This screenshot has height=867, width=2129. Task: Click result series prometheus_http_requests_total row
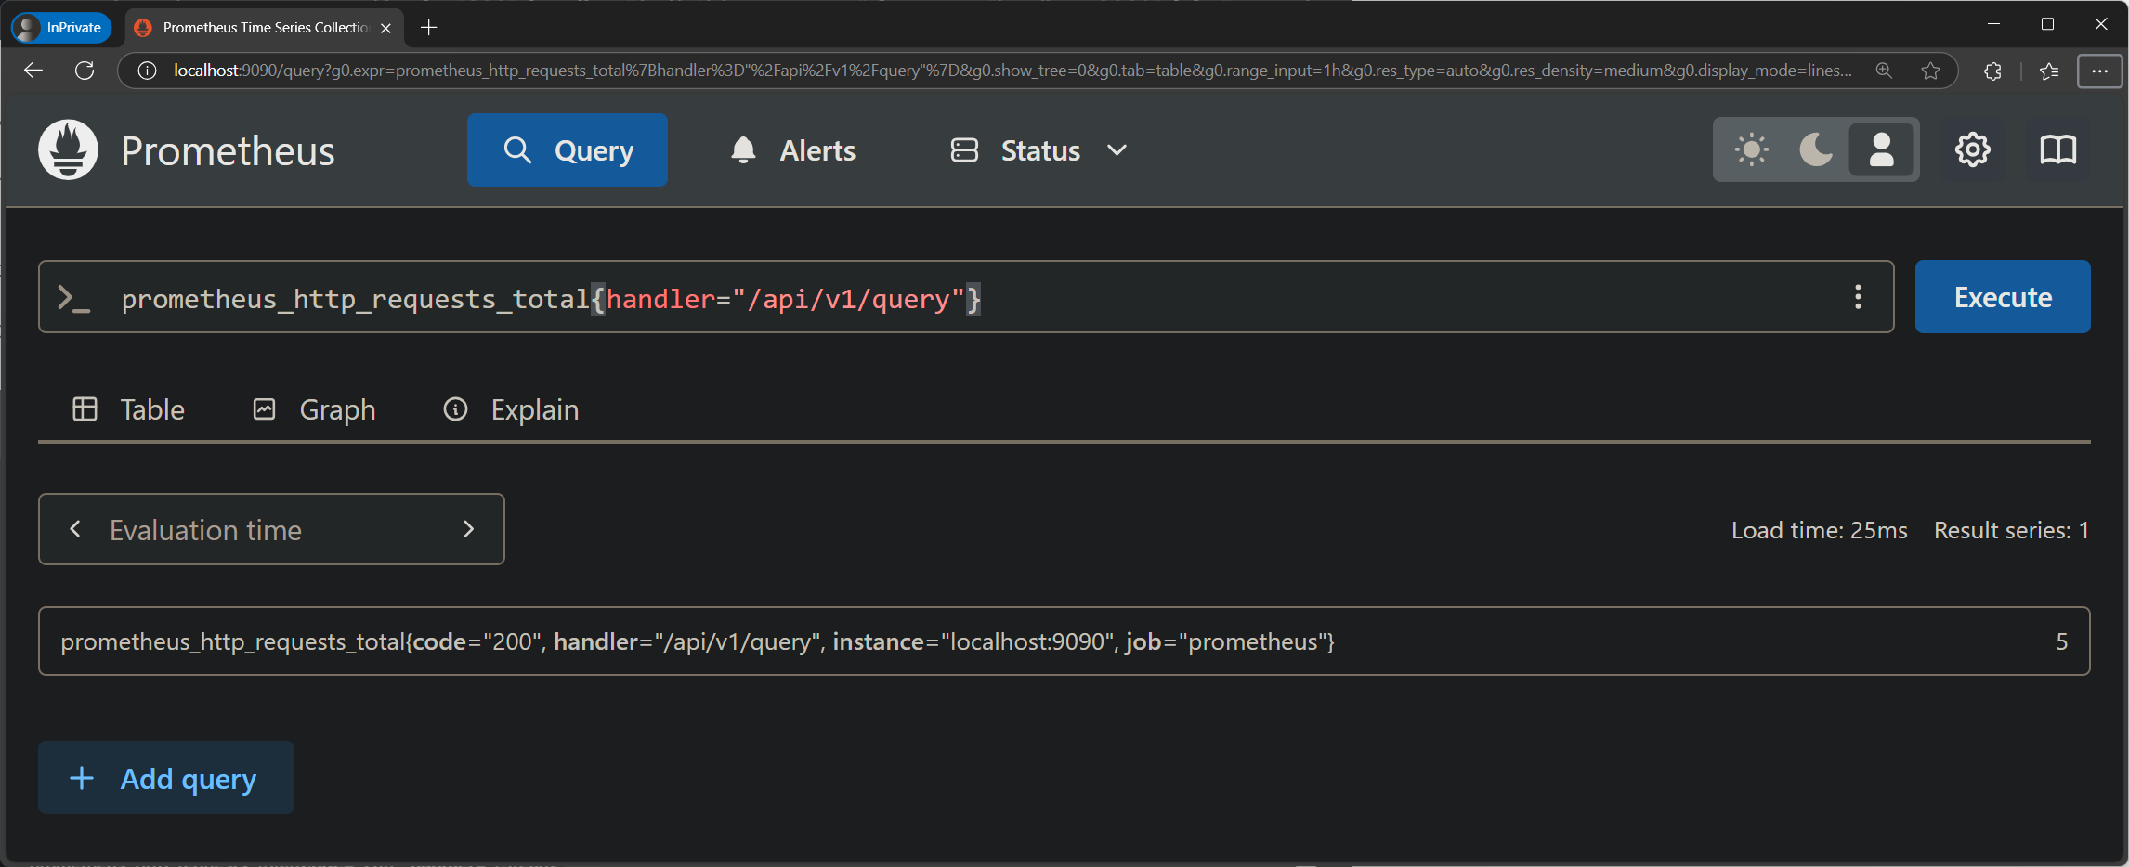click(1064, 641)
